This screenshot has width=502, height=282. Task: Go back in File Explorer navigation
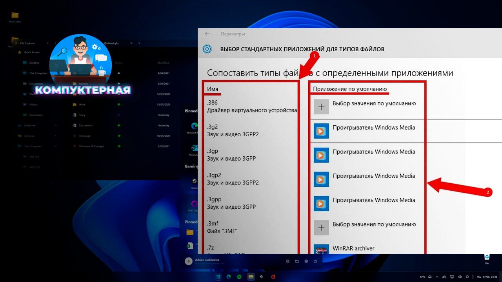pyautogui.click(x=48, y=43)
